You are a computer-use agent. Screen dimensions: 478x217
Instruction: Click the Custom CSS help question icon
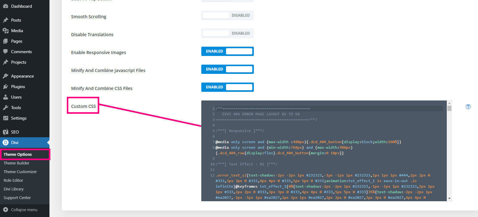pyautogui.click(x=468, y=107)
